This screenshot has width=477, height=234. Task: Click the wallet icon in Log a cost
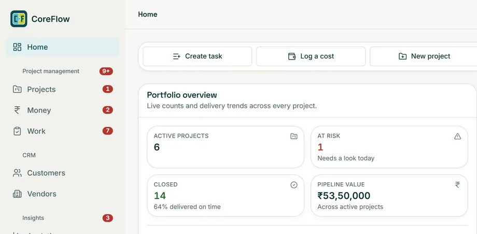tap(292, 56)
